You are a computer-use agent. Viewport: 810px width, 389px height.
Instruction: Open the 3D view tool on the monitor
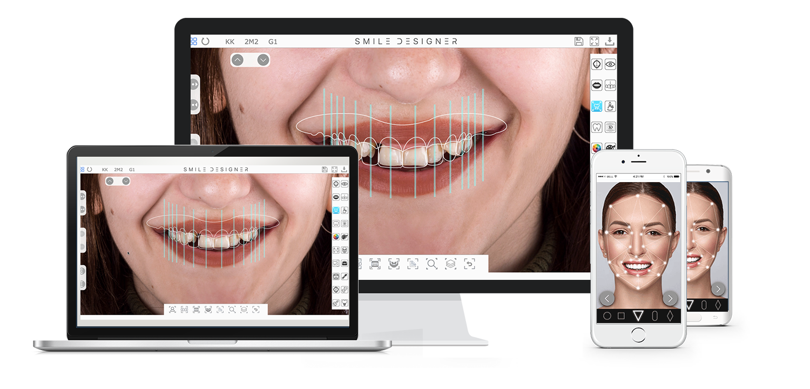click(x=610, y=128)
